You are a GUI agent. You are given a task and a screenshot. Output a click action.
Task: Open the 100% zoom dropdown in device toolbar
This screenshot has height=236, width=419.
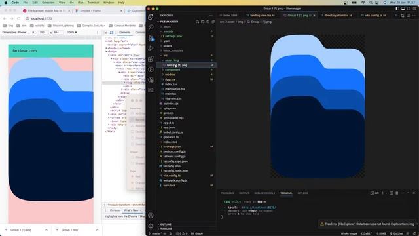72,32
